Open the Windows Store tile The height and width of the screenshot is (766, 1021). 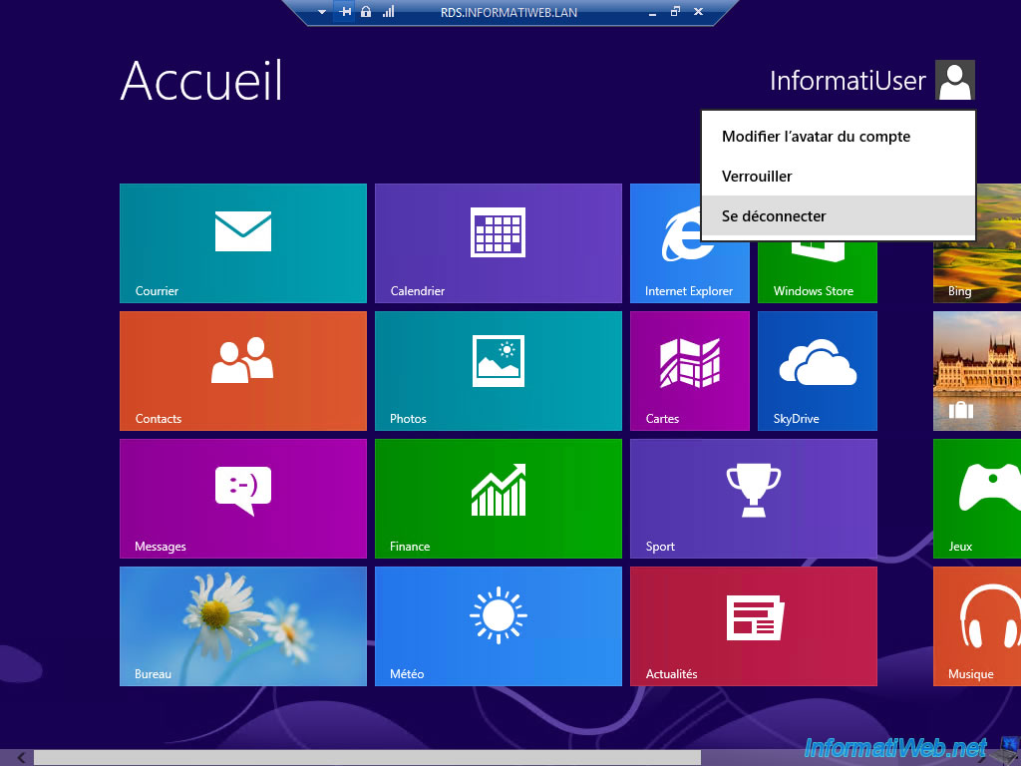pos(818,272)
